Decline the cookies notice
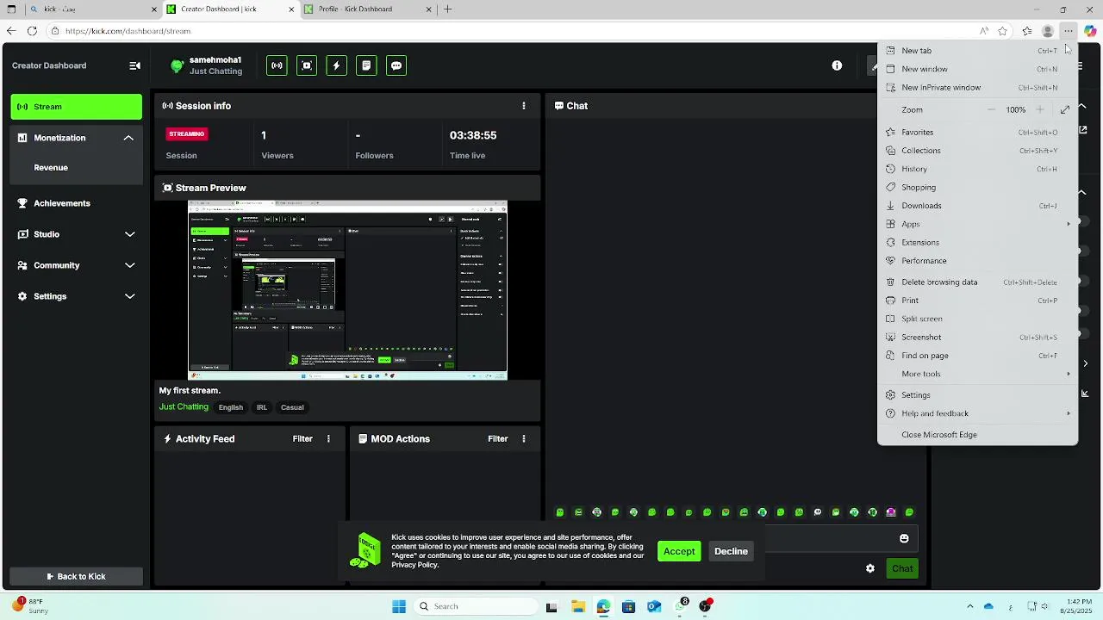This screenshot has height=620, width=1103. point(731,551)
